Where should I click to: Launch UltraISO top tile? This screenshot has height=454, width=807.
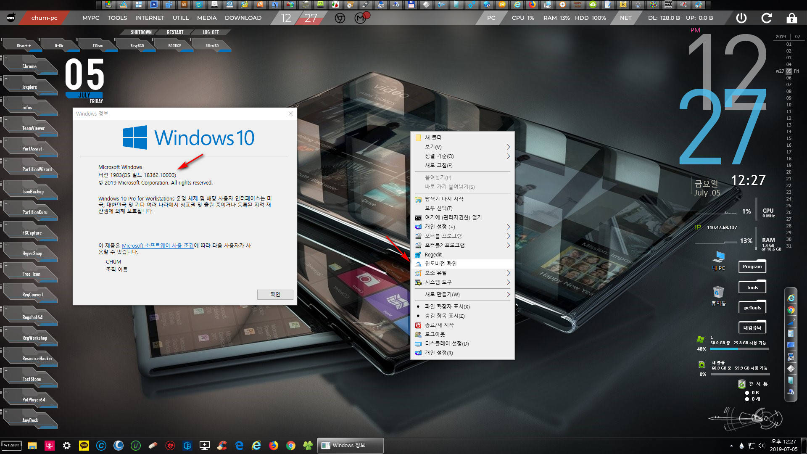click(212, 45)
